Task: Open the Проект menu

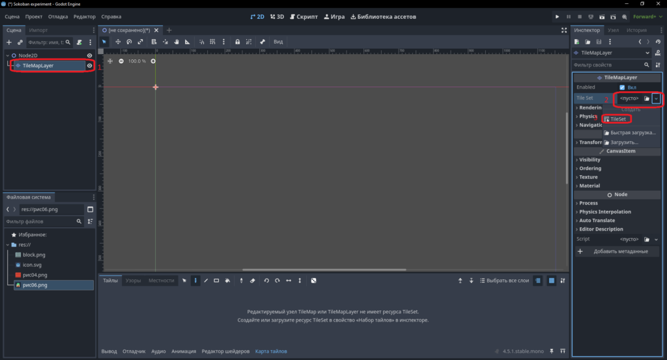Action: 34,16
